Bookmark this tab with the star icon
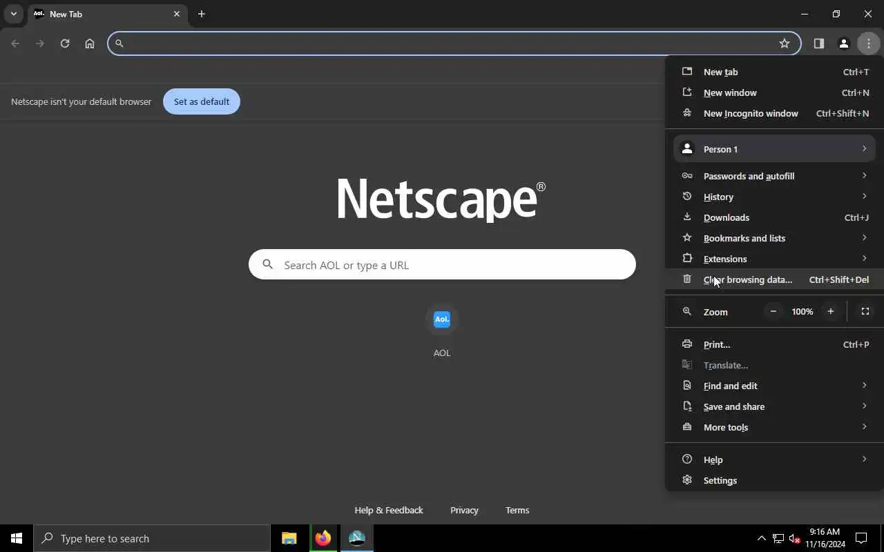The height and width of the screenshot is (552, 884). click(785, 43)
